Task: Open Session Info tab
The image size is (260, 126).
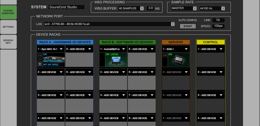Action: point(8,42)
